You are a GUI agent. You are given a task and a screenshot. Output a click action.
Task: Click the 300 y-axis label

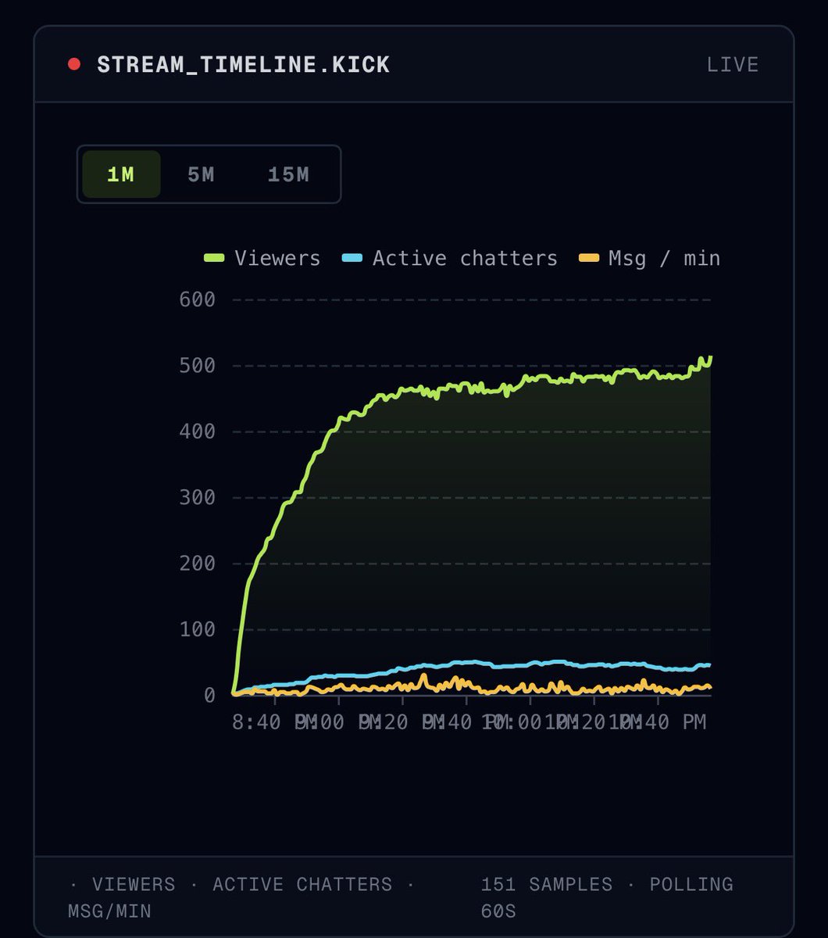coord(197,497)
